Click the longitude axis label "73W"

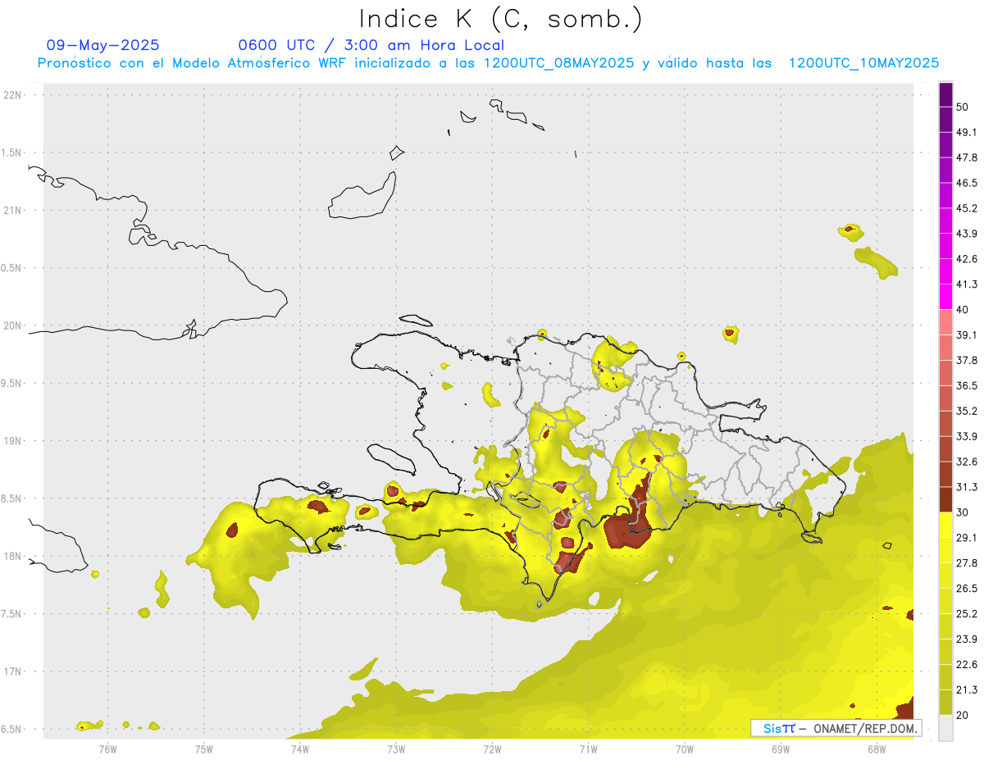point(396,748)
